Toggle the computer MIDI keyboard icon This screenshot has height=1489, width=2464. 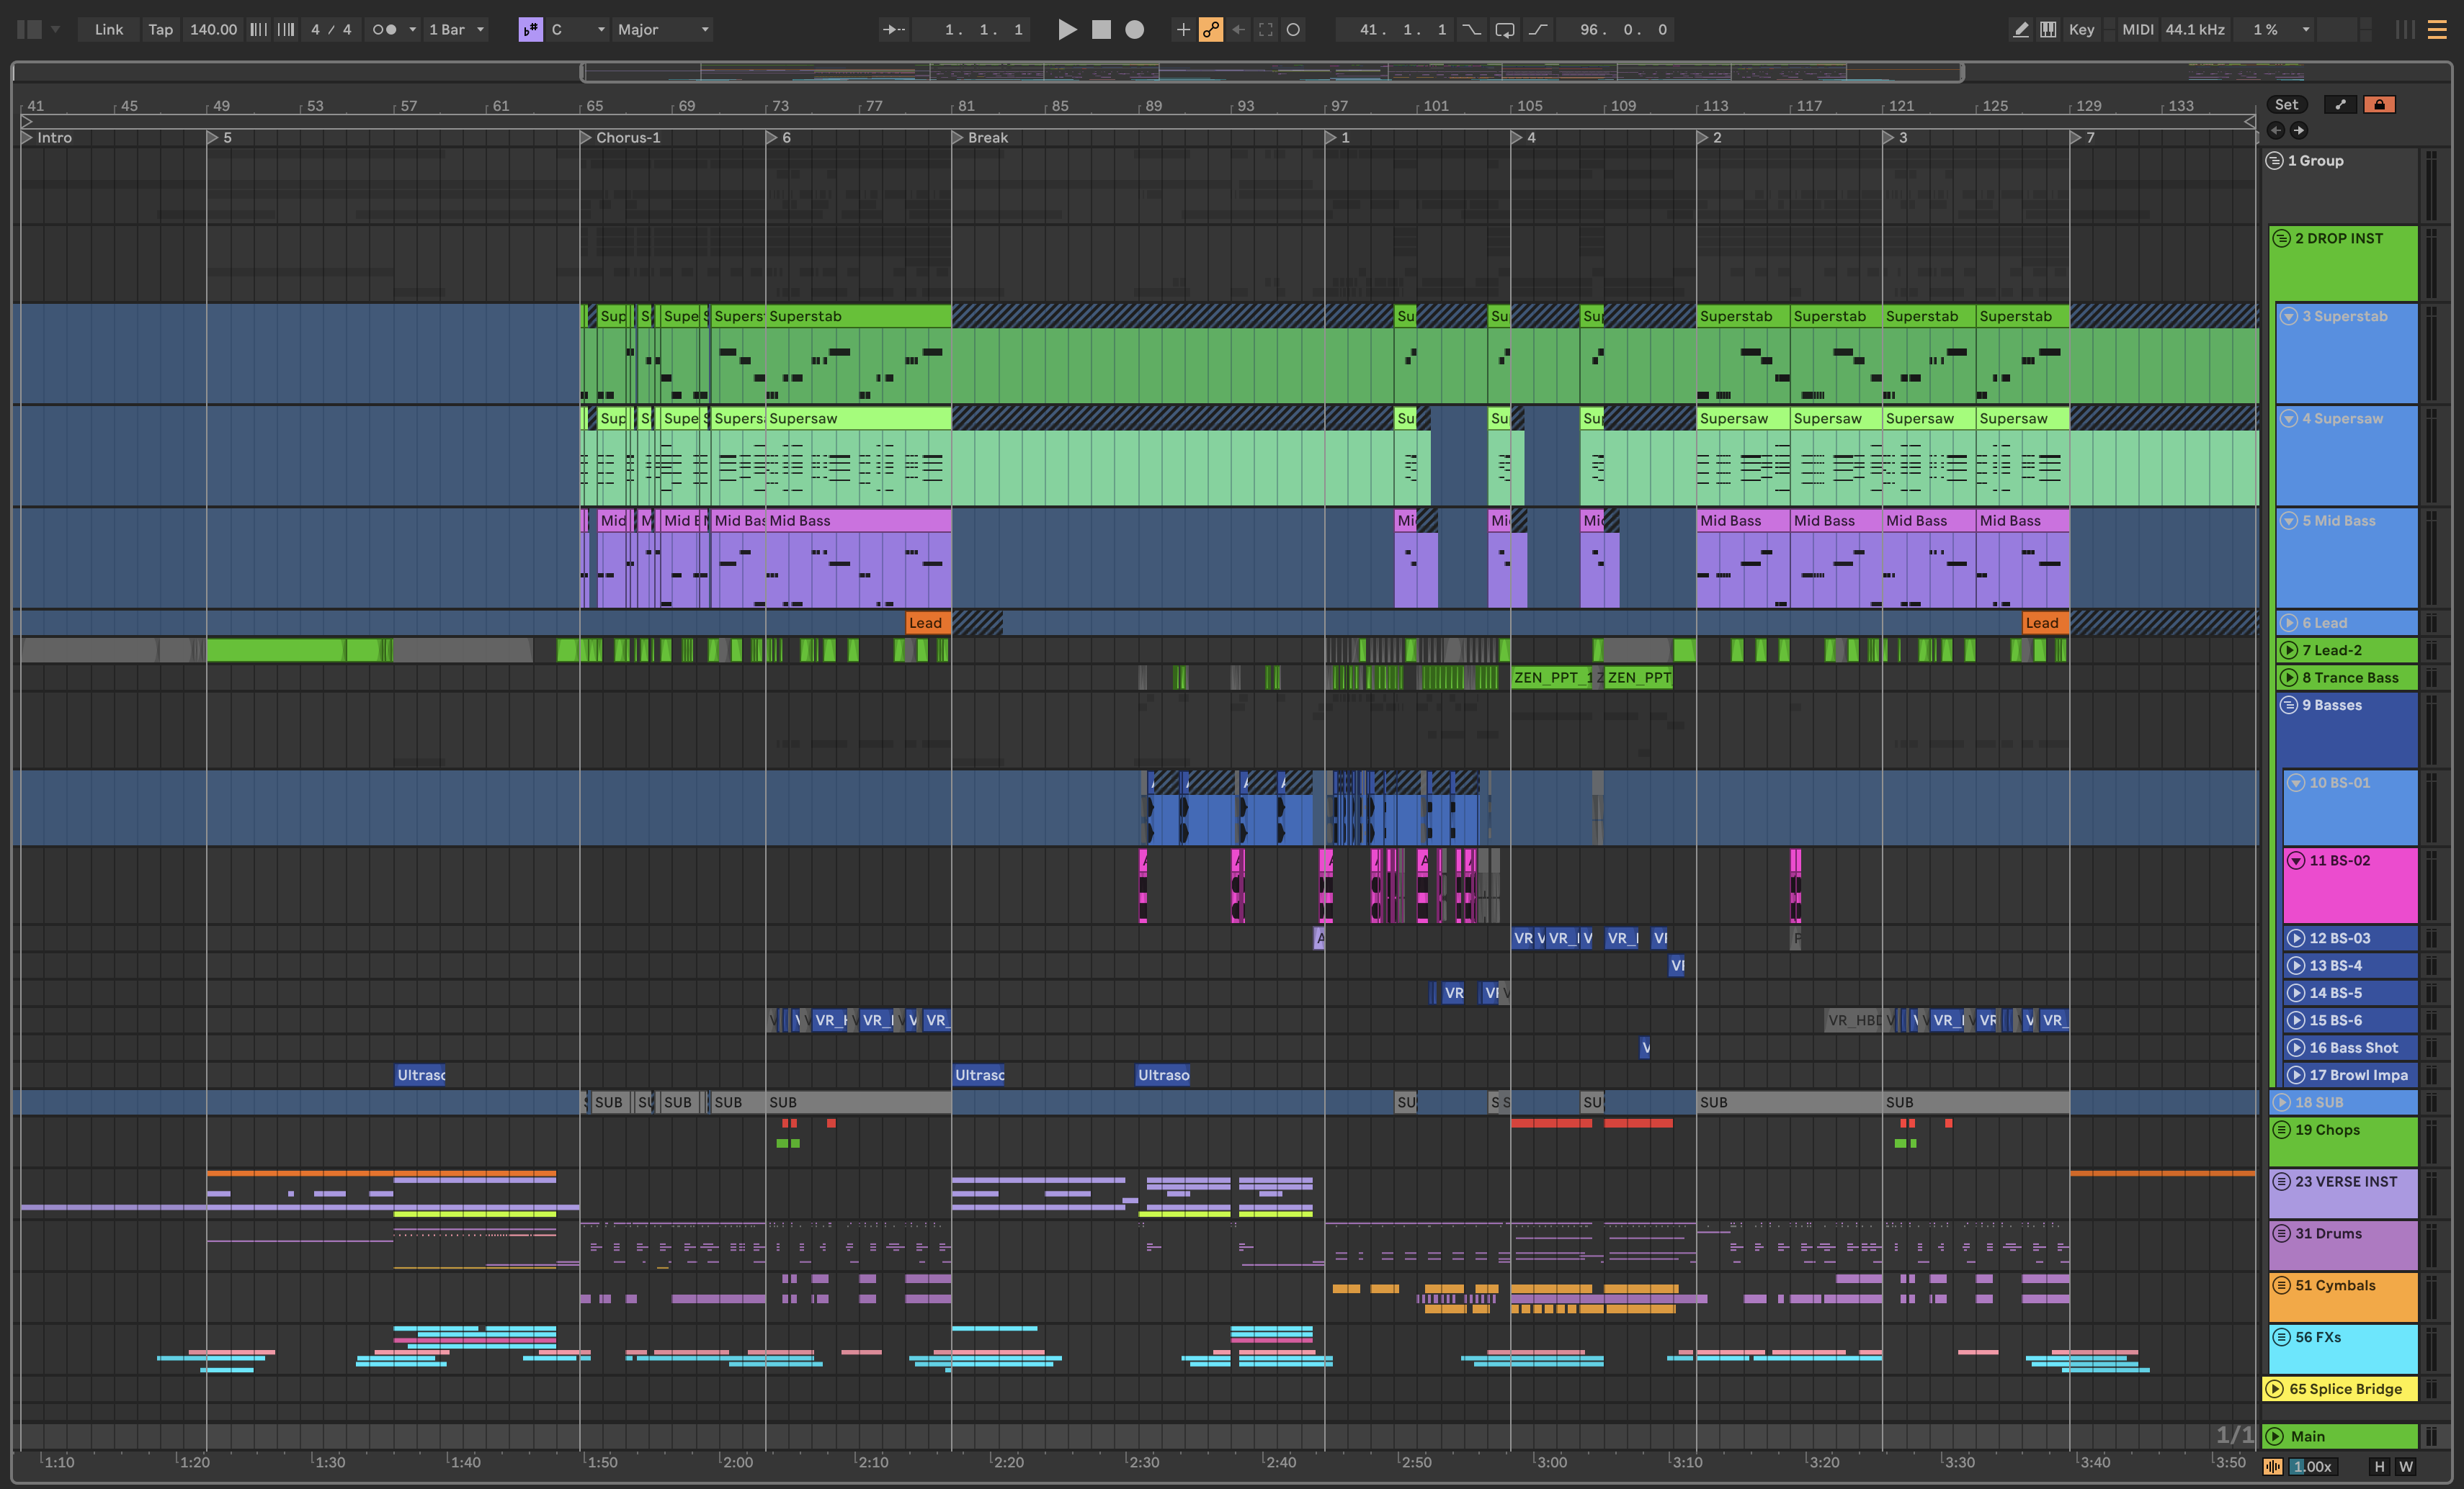2048,30
